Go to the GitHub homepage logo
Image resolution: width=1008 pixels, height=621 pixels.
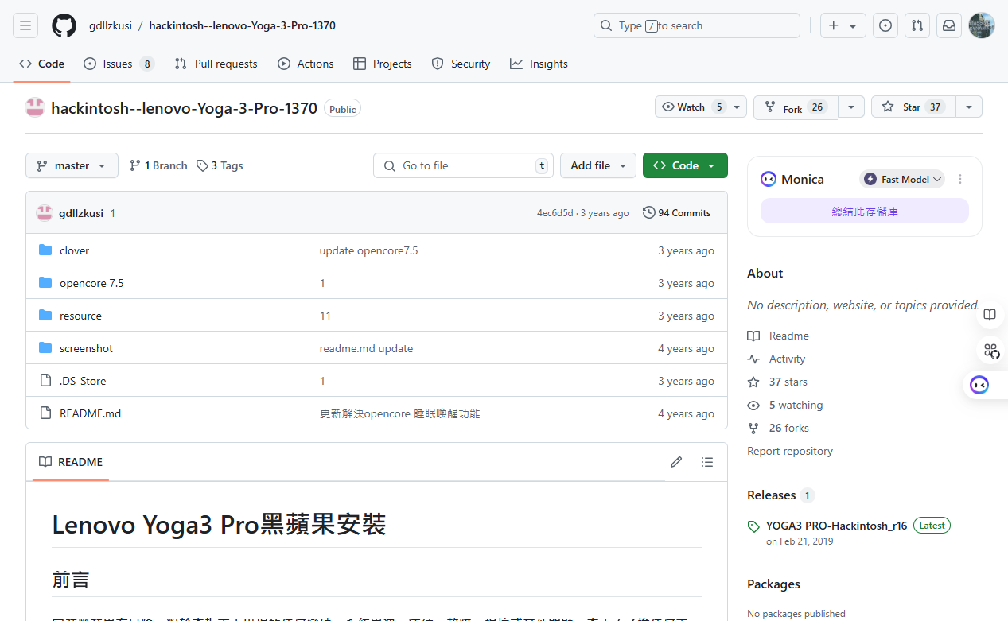(64, 25)
